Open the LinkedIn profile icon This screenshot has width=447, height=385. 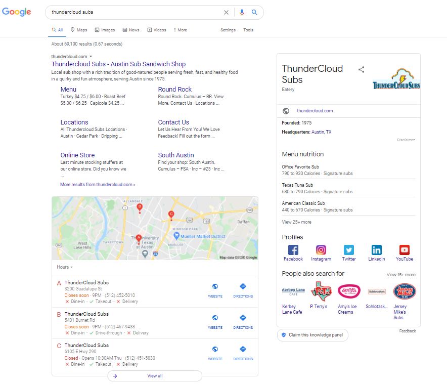coord(376,250)
